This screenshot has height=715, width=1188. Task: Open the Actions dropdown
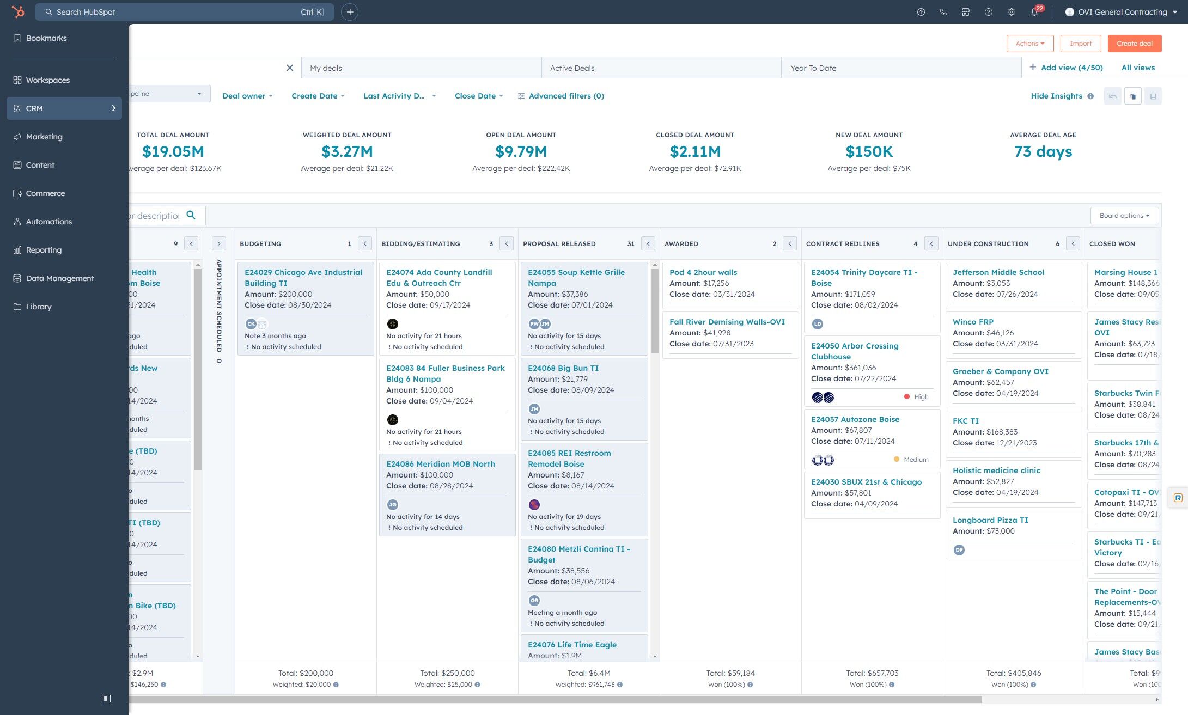[x=1029, y=44]
